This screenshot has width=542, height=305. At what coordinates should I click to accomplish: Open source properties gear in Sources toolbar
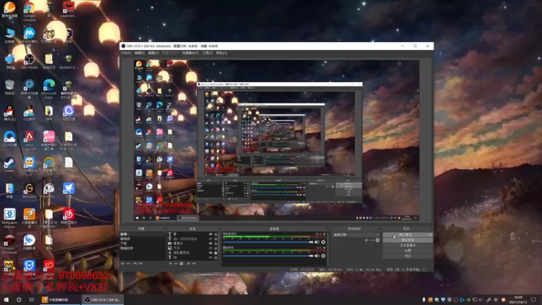click(182, 264)
